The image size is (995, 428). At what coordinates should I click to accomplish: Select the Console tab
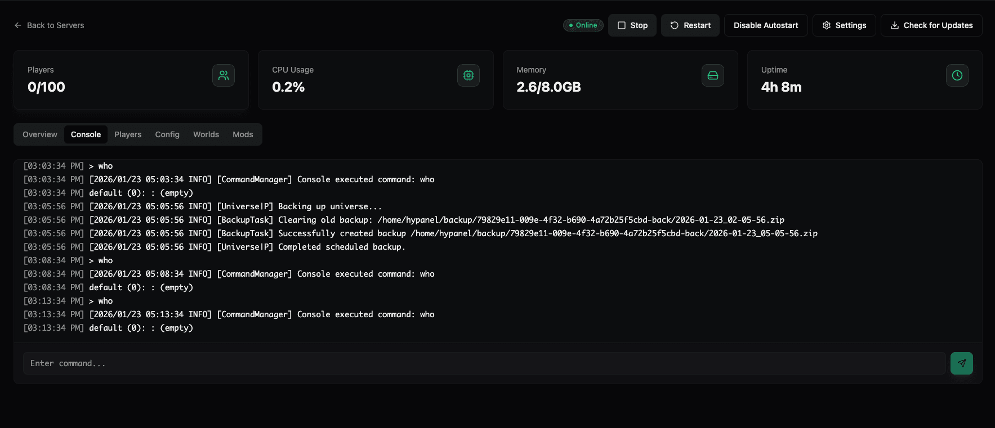[86, 134]
